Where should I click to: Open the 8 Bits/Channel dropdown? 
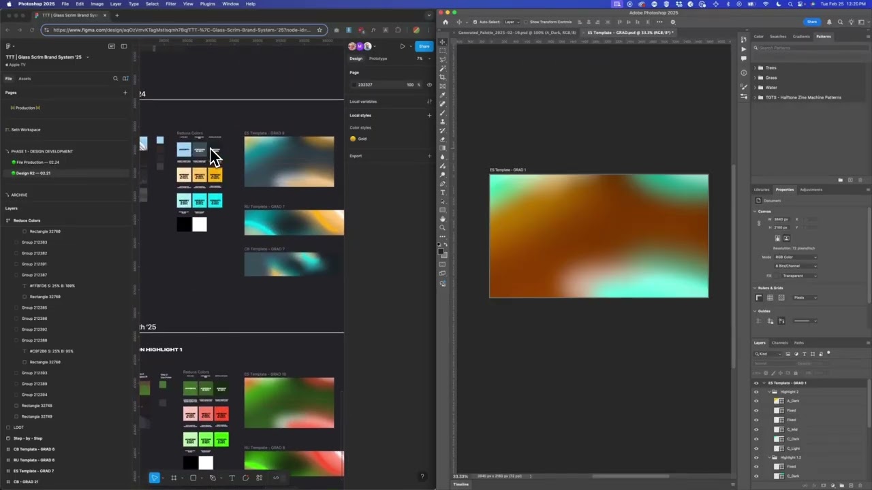tap(795, 266)
